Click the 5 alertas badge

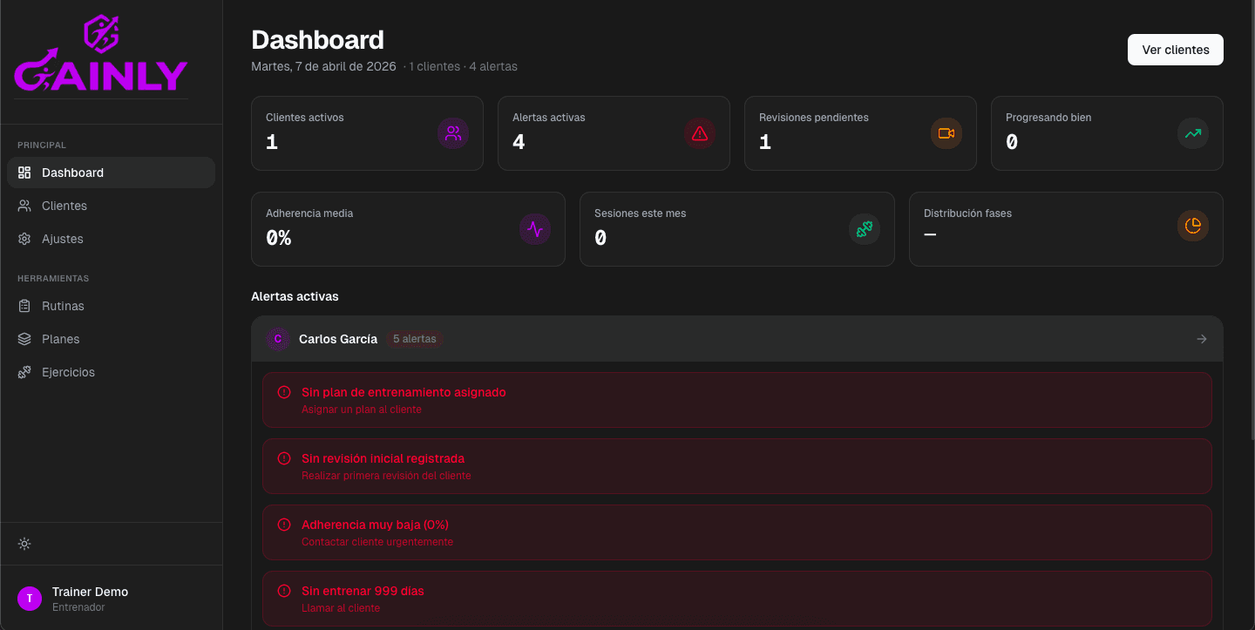(414, 339)
